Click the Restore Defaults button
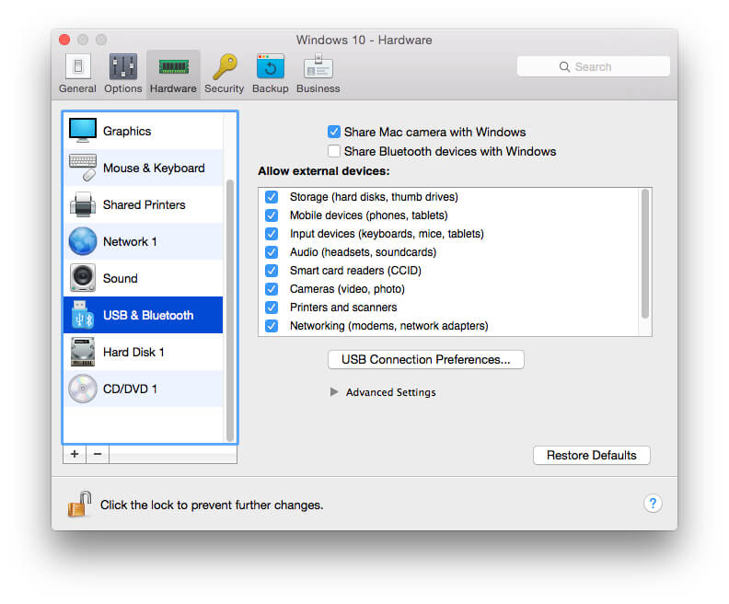729x604 pixels. [x=591, y=455]
